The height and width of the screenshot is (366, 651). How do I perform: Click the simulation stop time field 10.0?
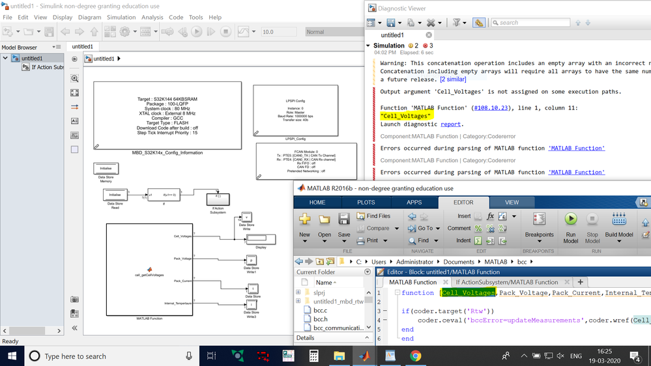click(279, 32)
